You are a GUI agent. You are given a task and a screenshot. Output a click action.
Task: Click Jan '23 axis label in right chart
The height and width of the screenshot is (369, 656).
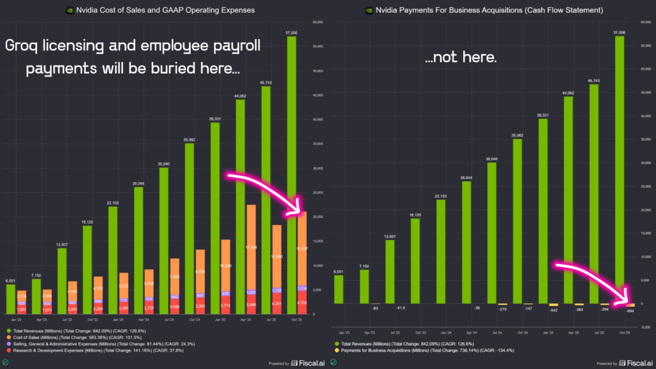coord(344,332)
